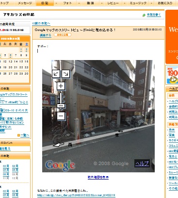Switch to the フォト tab
The height and width of the screenshot is (198, 178).
(67, 3)
